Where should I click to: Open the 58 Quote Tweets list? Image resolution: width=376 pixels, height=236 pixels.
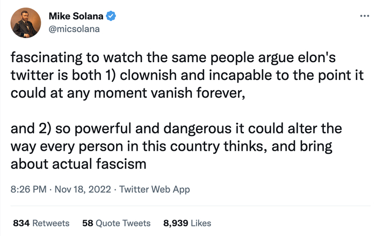tap(117, 223)
